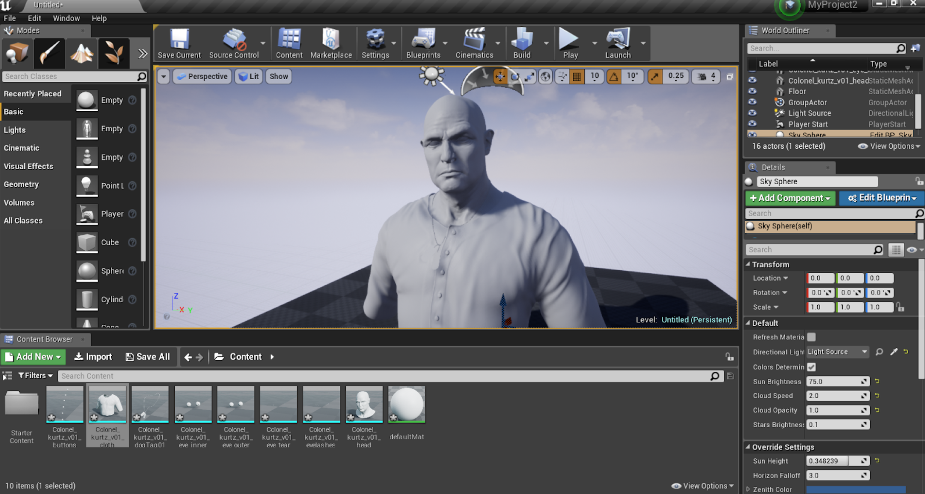
Task: Collapse the Override Settings section
Action: tap(747, 447)
